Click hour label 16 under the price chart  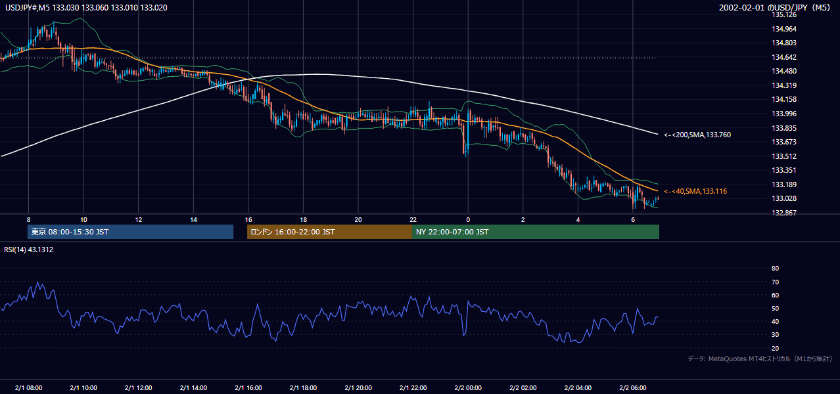pyautogui.click(x=248, y=219)
